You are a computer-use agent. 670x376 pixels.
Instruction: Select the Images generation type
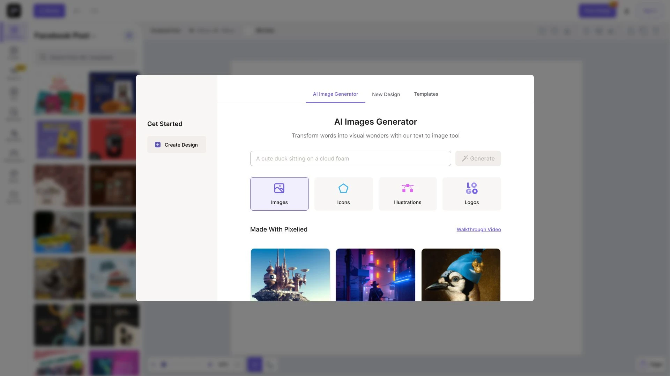coord(279,194)
